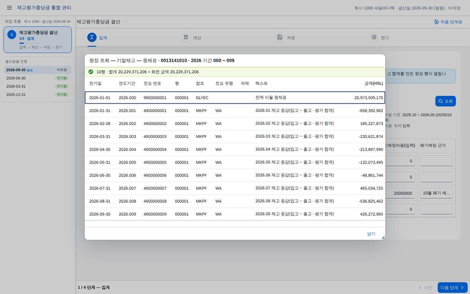Image resolution: width=470 pixels, height=294 pixels.
Task: Select the 재고평가충당금 결산 workflow card
Action: pyautogui.click(x=38, y=40)
